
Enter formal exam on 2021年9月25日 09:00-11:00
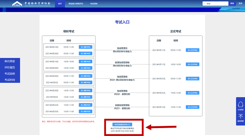pos(193,79)
